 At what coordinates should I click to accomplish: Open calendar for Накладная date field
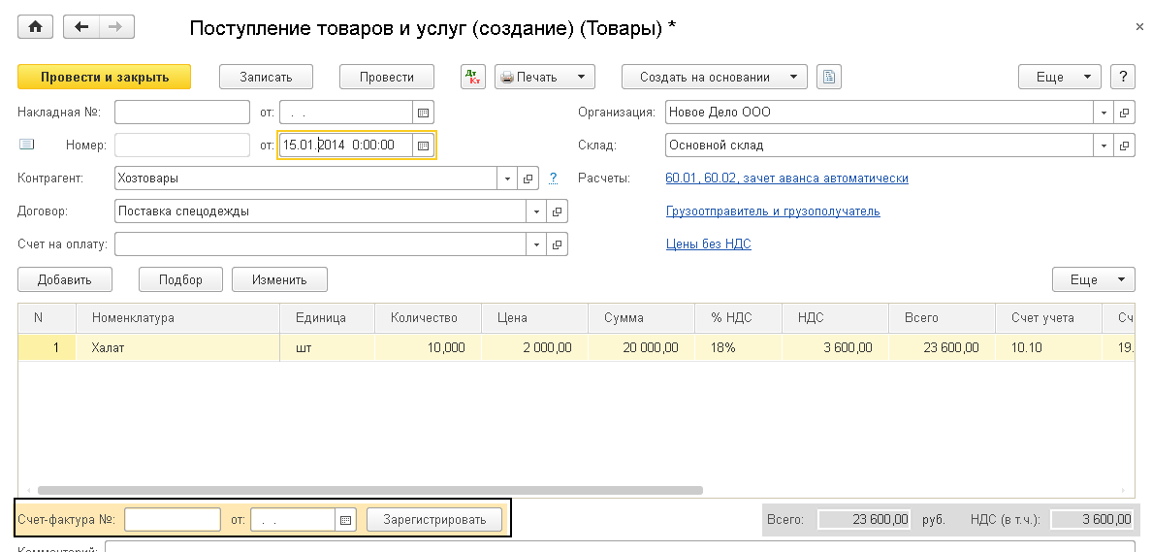pyautogui.click(x=424, y=113)
